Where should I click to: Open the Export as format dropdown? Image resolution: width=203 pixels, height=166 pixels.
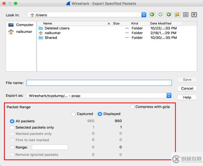(x=169, y=96)
